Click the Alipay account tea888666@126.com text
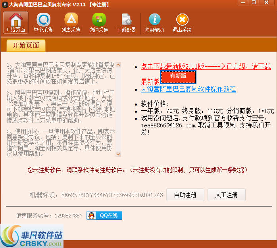Image resolution: width=277 pixels, height=248 pixels. 168,125
